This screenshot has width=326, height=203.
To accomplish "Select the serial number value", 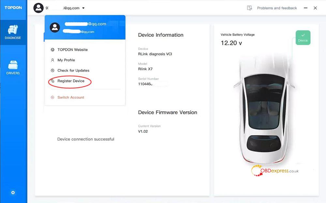I will pos(145,84).
